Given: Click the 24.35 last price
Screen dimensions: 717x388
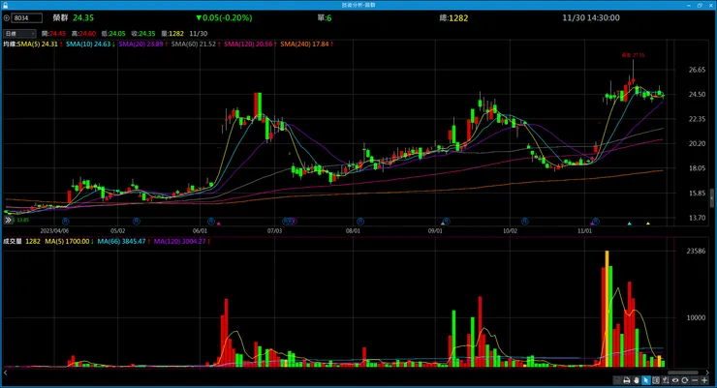Looking at the screenshot, I should (x=83, y=17).
